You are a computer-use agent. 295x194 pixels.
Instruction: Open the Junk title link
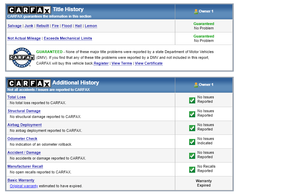pyautogui.click(x=29, y=26)
